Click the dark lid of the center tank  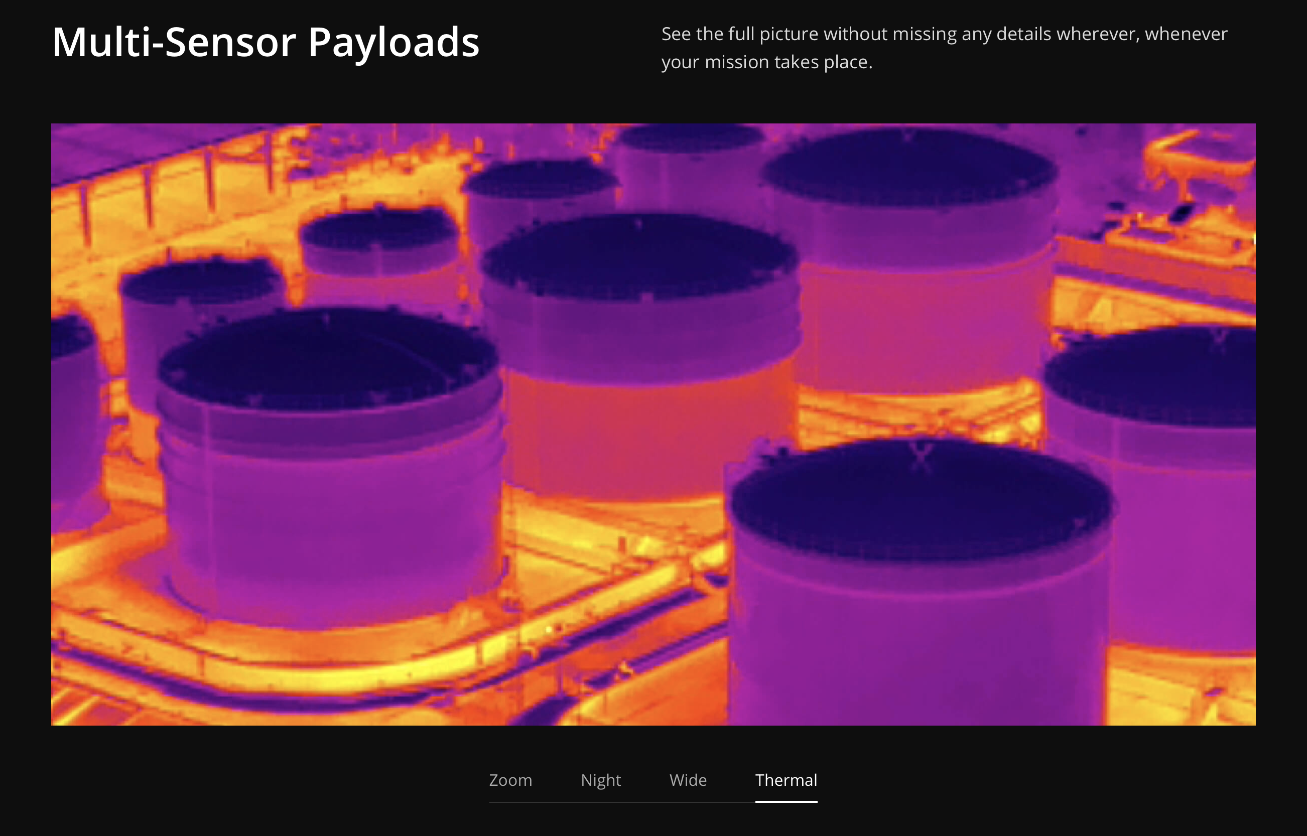tap(639, 256)
